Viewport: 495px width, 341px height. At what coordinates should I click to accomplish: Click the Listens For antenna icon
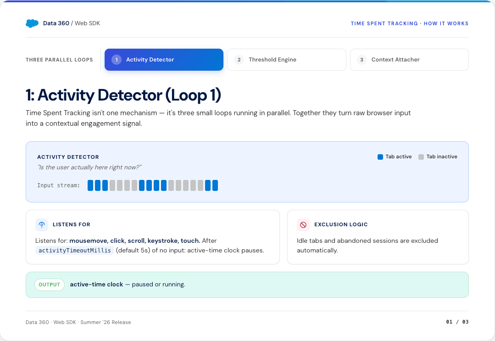(x=42, y=225)
